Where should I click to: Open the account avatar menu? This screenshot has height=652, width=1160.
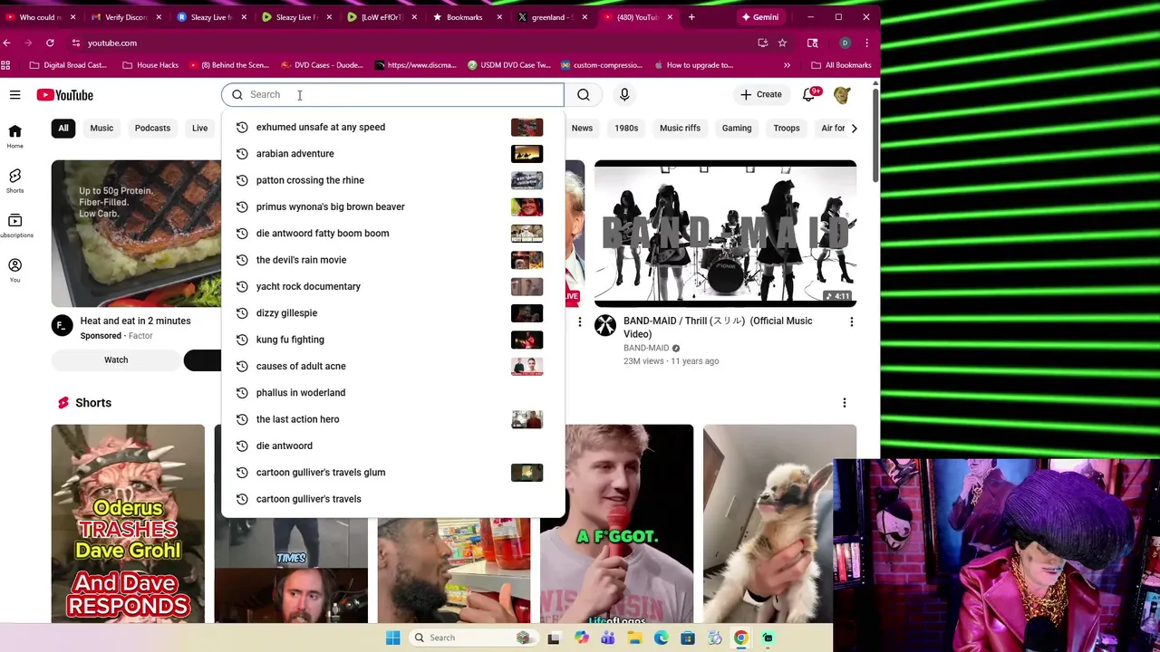pos(842,94)
